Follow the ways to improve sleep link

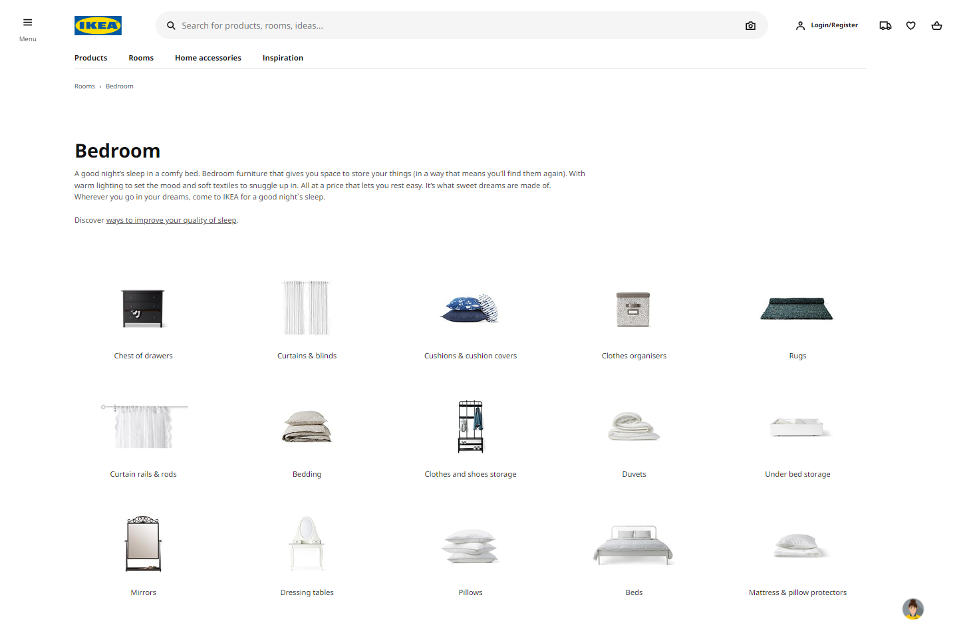(x=171, y=220)
